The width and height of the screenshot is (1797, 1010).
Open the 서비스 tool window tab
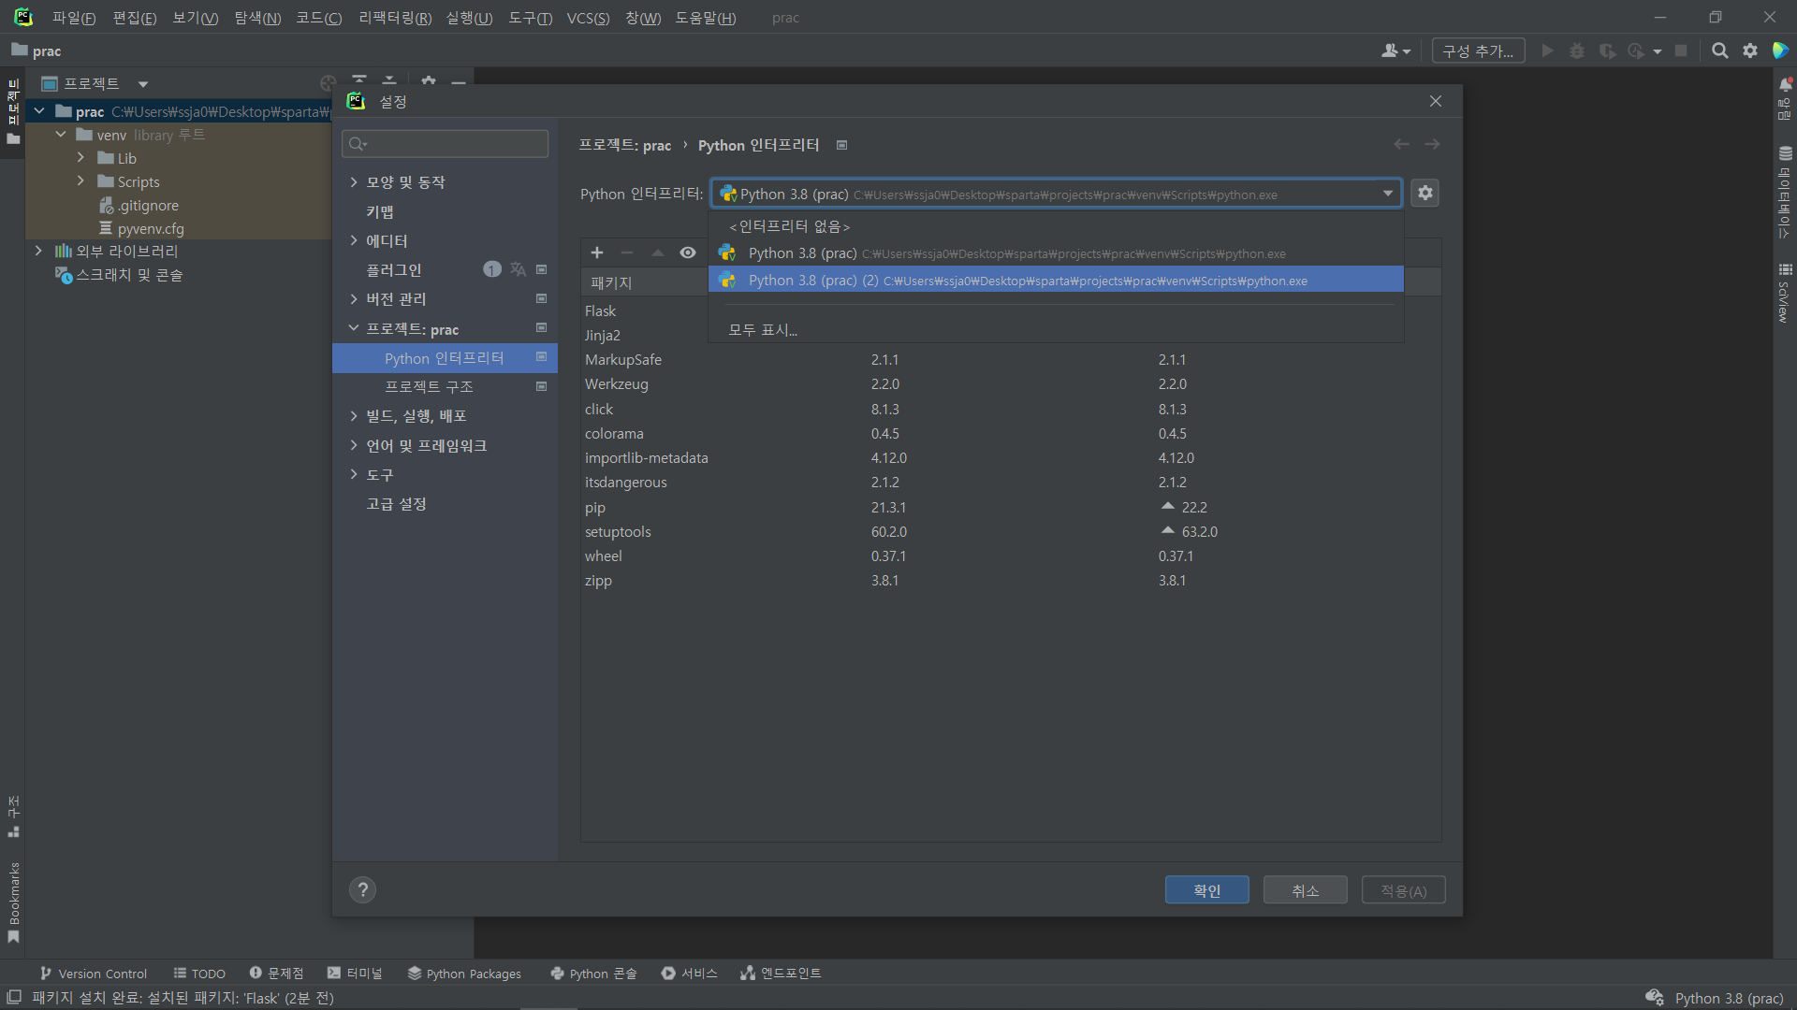click(x=689, y=974)
